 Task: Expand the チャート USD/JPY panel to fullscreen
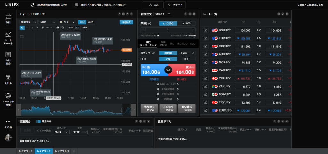(x=127, y=14)
